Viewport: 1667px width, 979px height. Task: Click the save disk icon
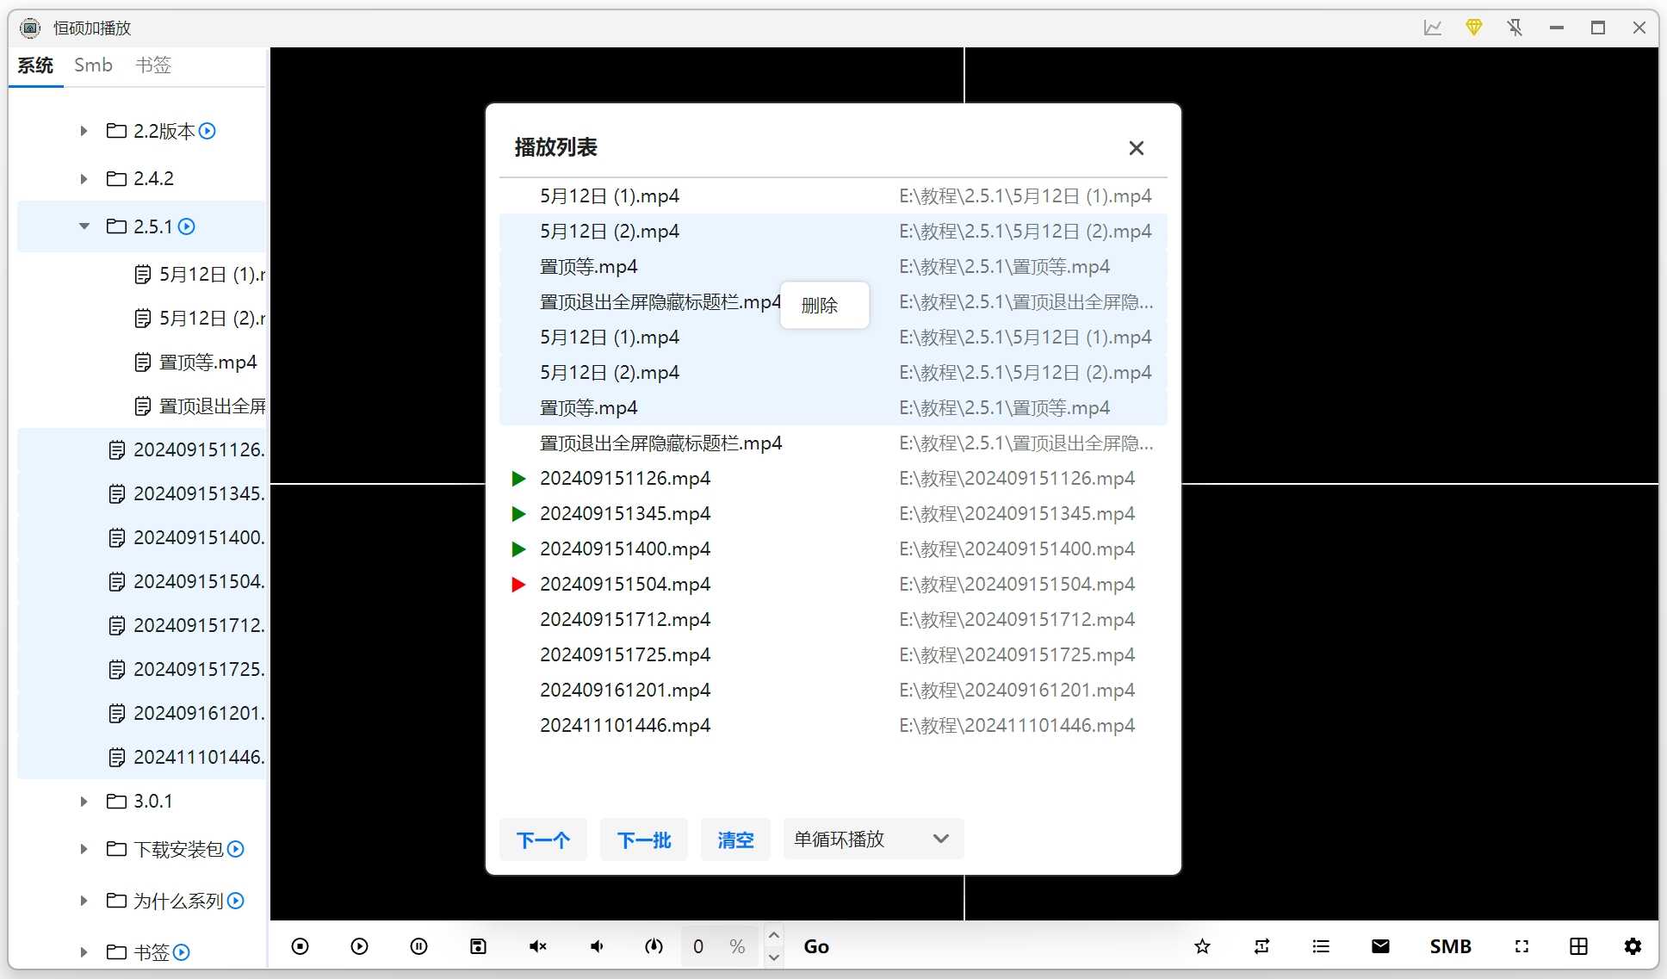478,946
